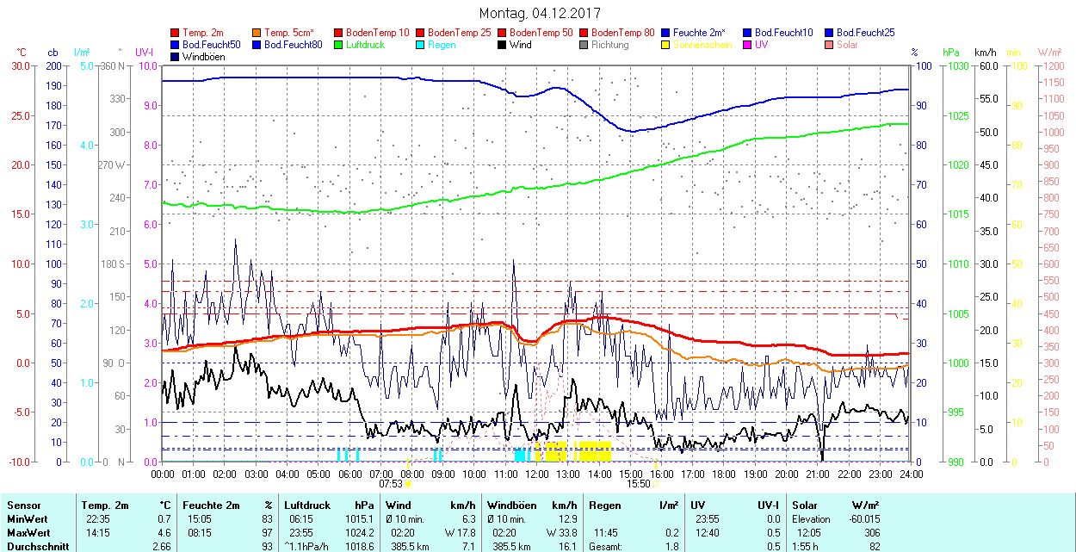Click the BodenTemp 10 legend swatch
The width and height of the screenshot is (1076, 552).
[338, 33]
